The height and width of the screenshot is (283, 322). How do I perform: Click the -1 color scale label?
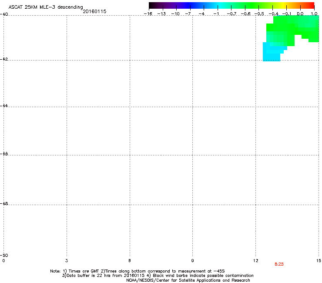click(216, 14)
